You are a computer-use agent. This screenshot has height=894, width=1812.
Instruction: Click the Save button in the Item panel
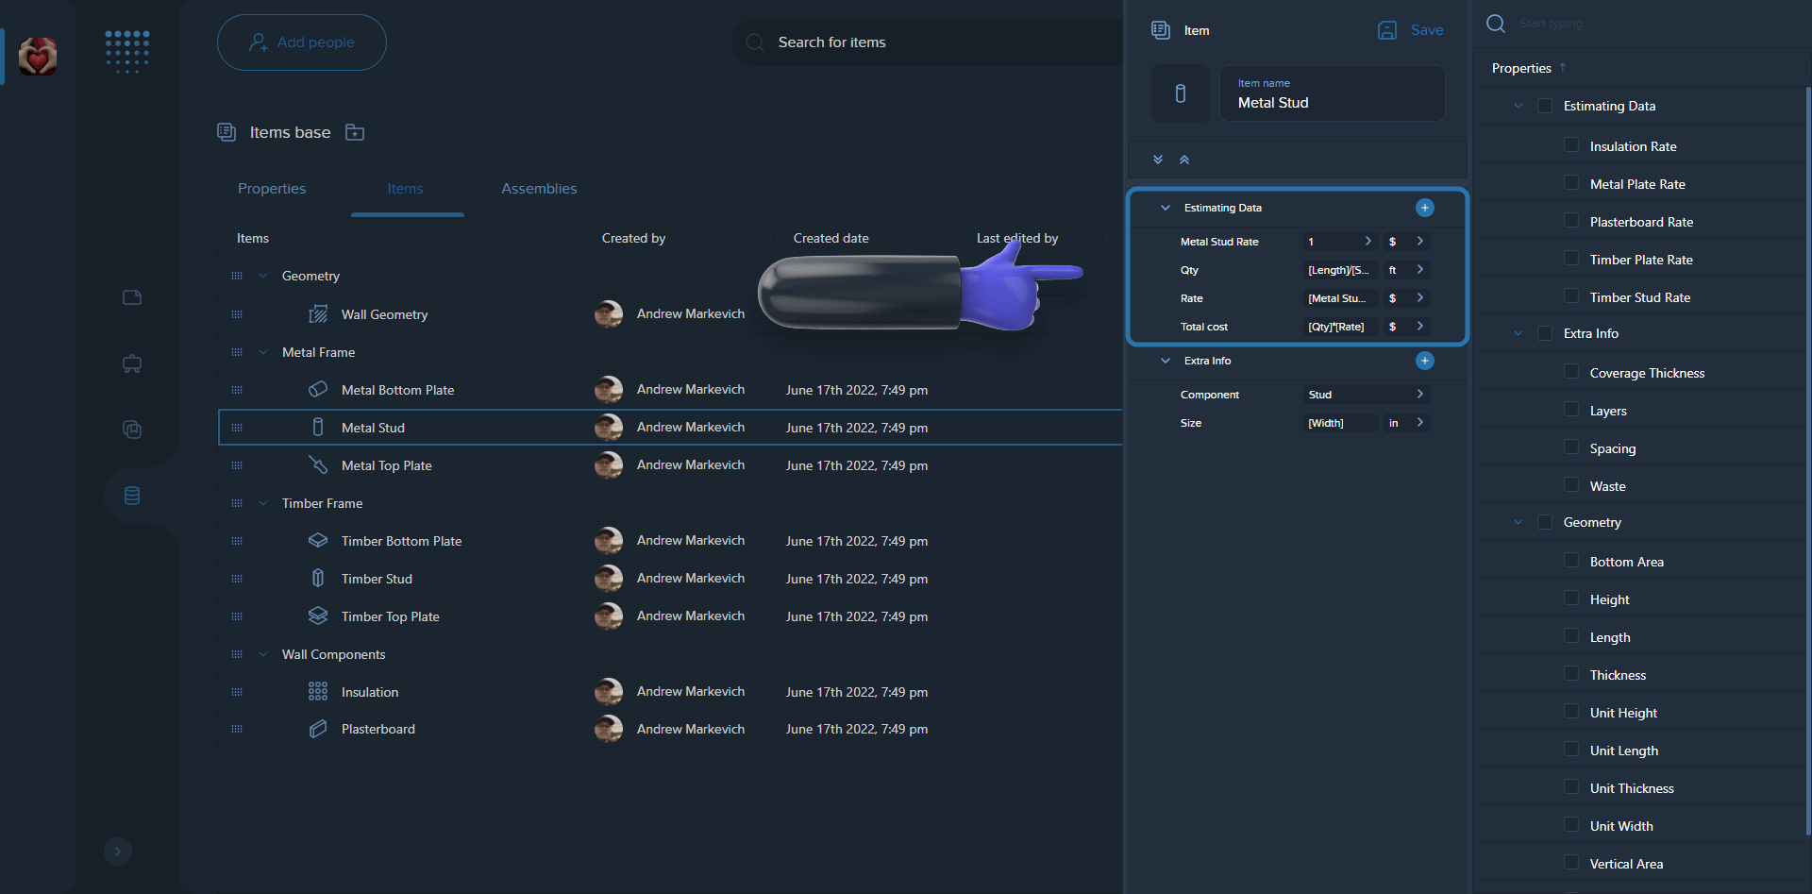coord(1410,29)
